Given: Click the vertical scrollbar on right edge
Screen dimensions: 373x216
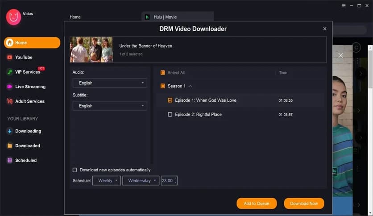Looking at the screenshot, I should coord(370,69).
